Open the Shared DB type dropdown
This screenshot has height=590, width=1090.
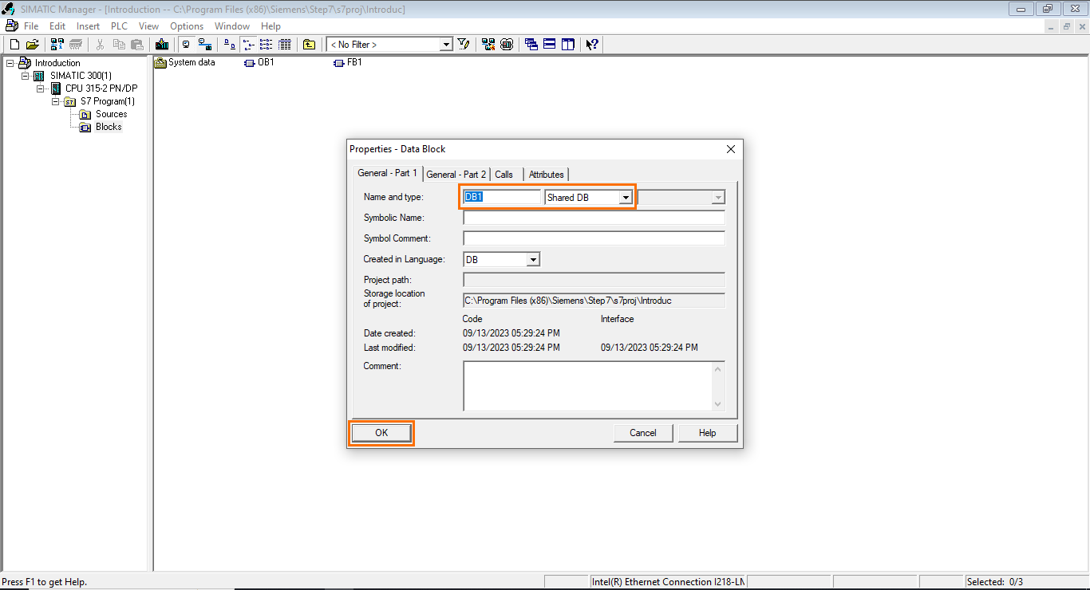(x=626, y=197)
